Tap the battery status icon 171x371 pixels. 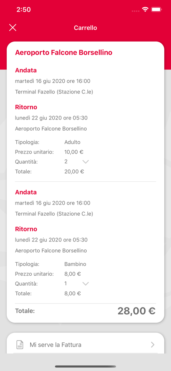tap(156, 10)
